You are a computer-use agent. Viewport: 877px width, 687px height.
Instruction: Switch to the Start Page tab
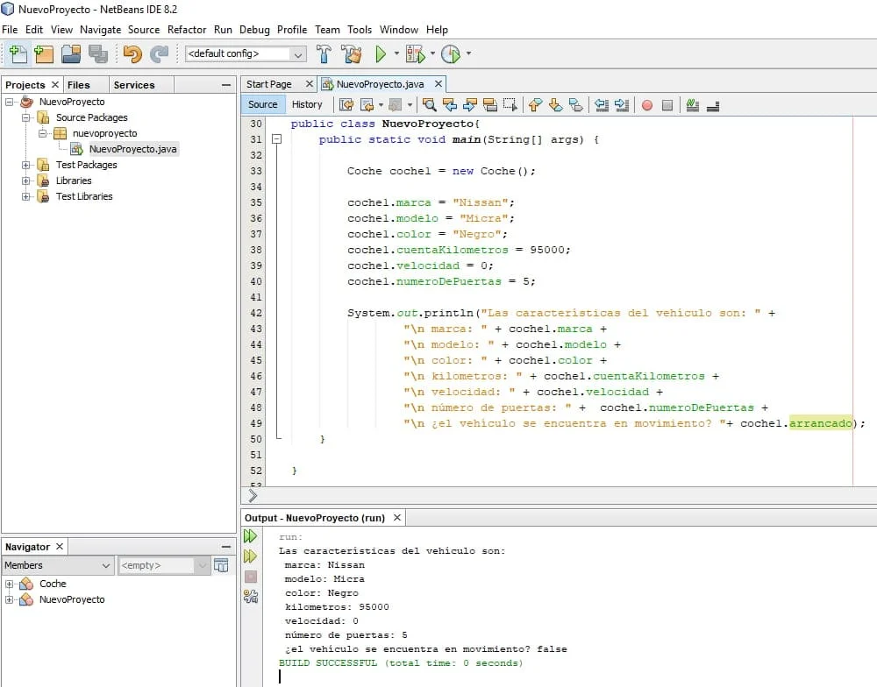click(x=269, y=84)
